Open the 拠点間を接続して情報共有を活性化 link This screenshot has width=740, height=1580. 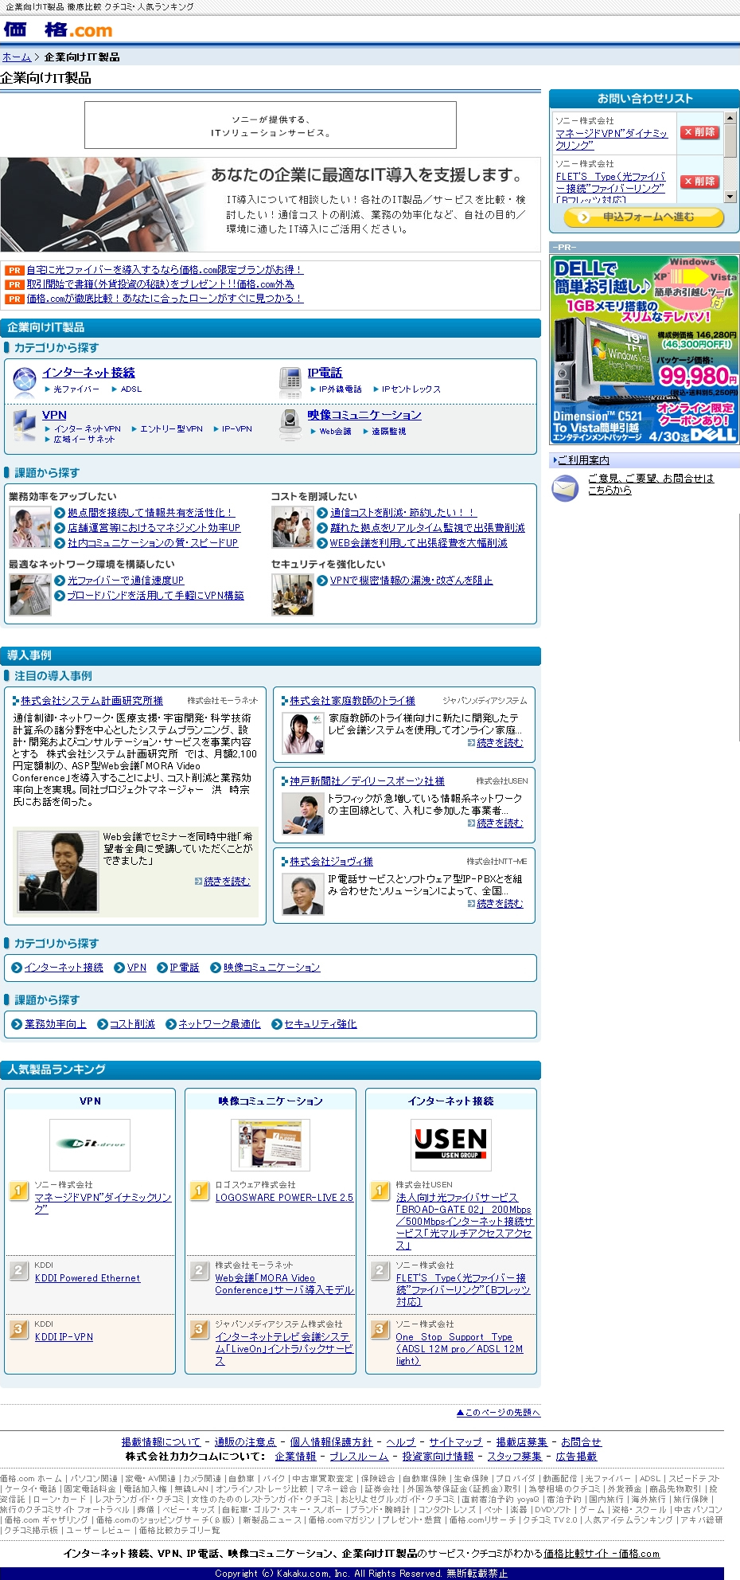151,513
